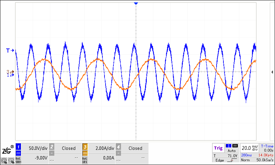Image resolution: width=275 pixels, height=165 pixels.
Task: Toggle channel 1 with its blue number badge
Action: click(x=19, y=147)
